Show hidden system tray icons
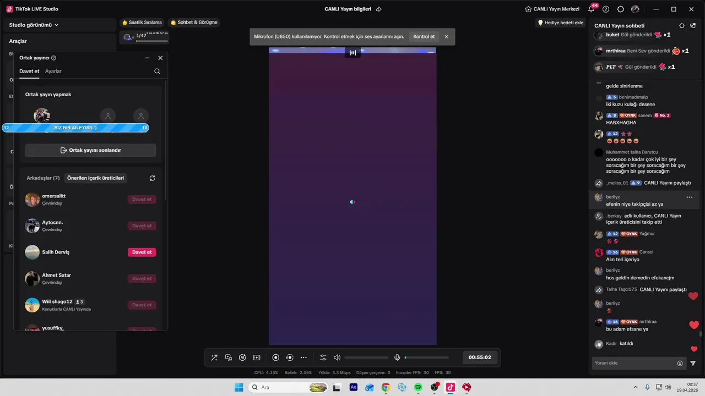705x396 pixels. click(636, 387)
